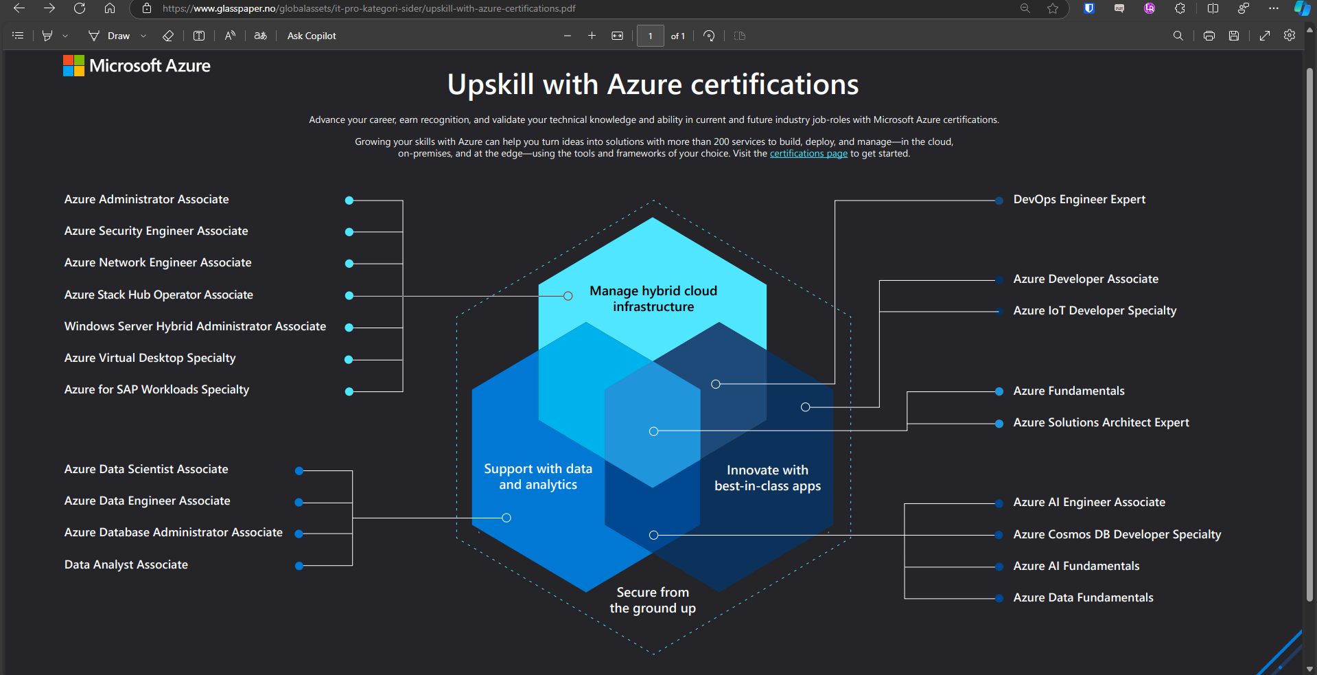Go back to the previous page
The image size is (1317, 675).
[x=19, y=8]
